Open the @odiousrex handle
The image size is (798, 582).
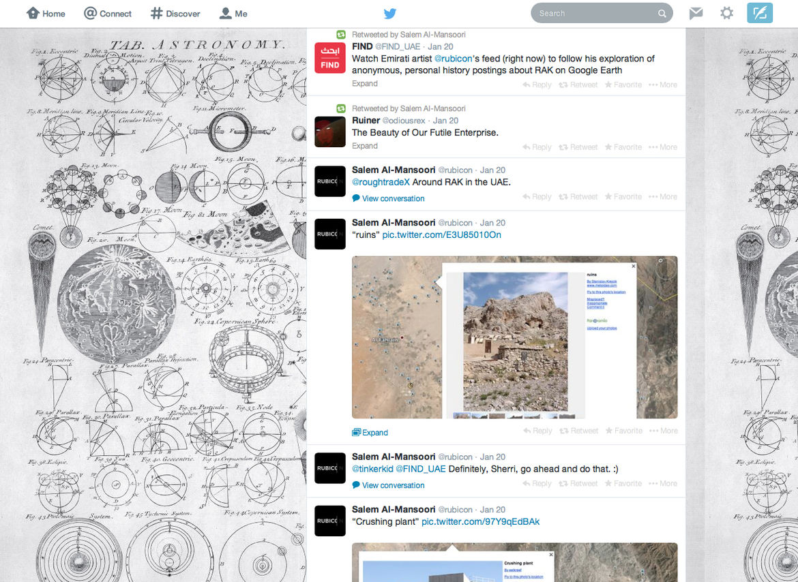point(404,121)
